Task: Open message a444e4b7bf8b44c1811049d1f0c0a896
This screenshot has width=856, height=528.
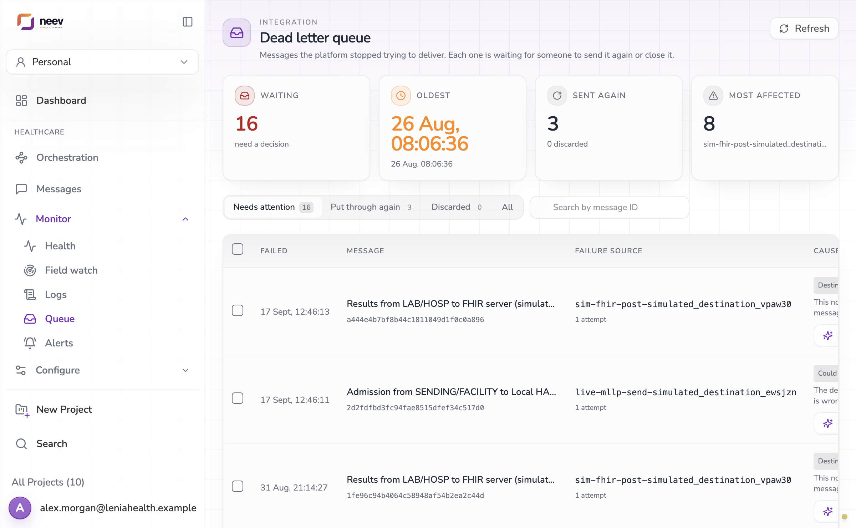Action: [x=415, y=320]
